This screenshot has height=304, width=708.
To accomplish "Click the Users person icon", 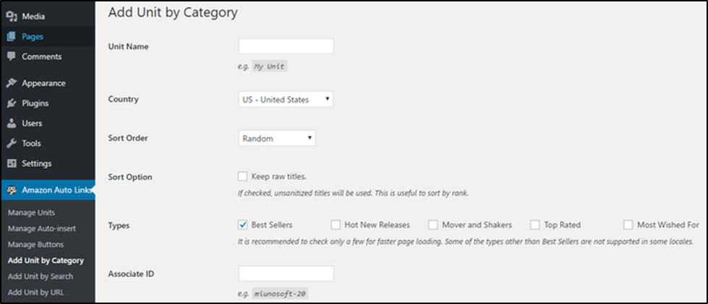I will coord(12,123).
